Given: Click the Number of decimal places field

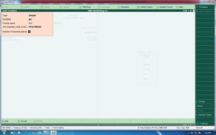Looking at the screenshot, I should click(29, 32).
